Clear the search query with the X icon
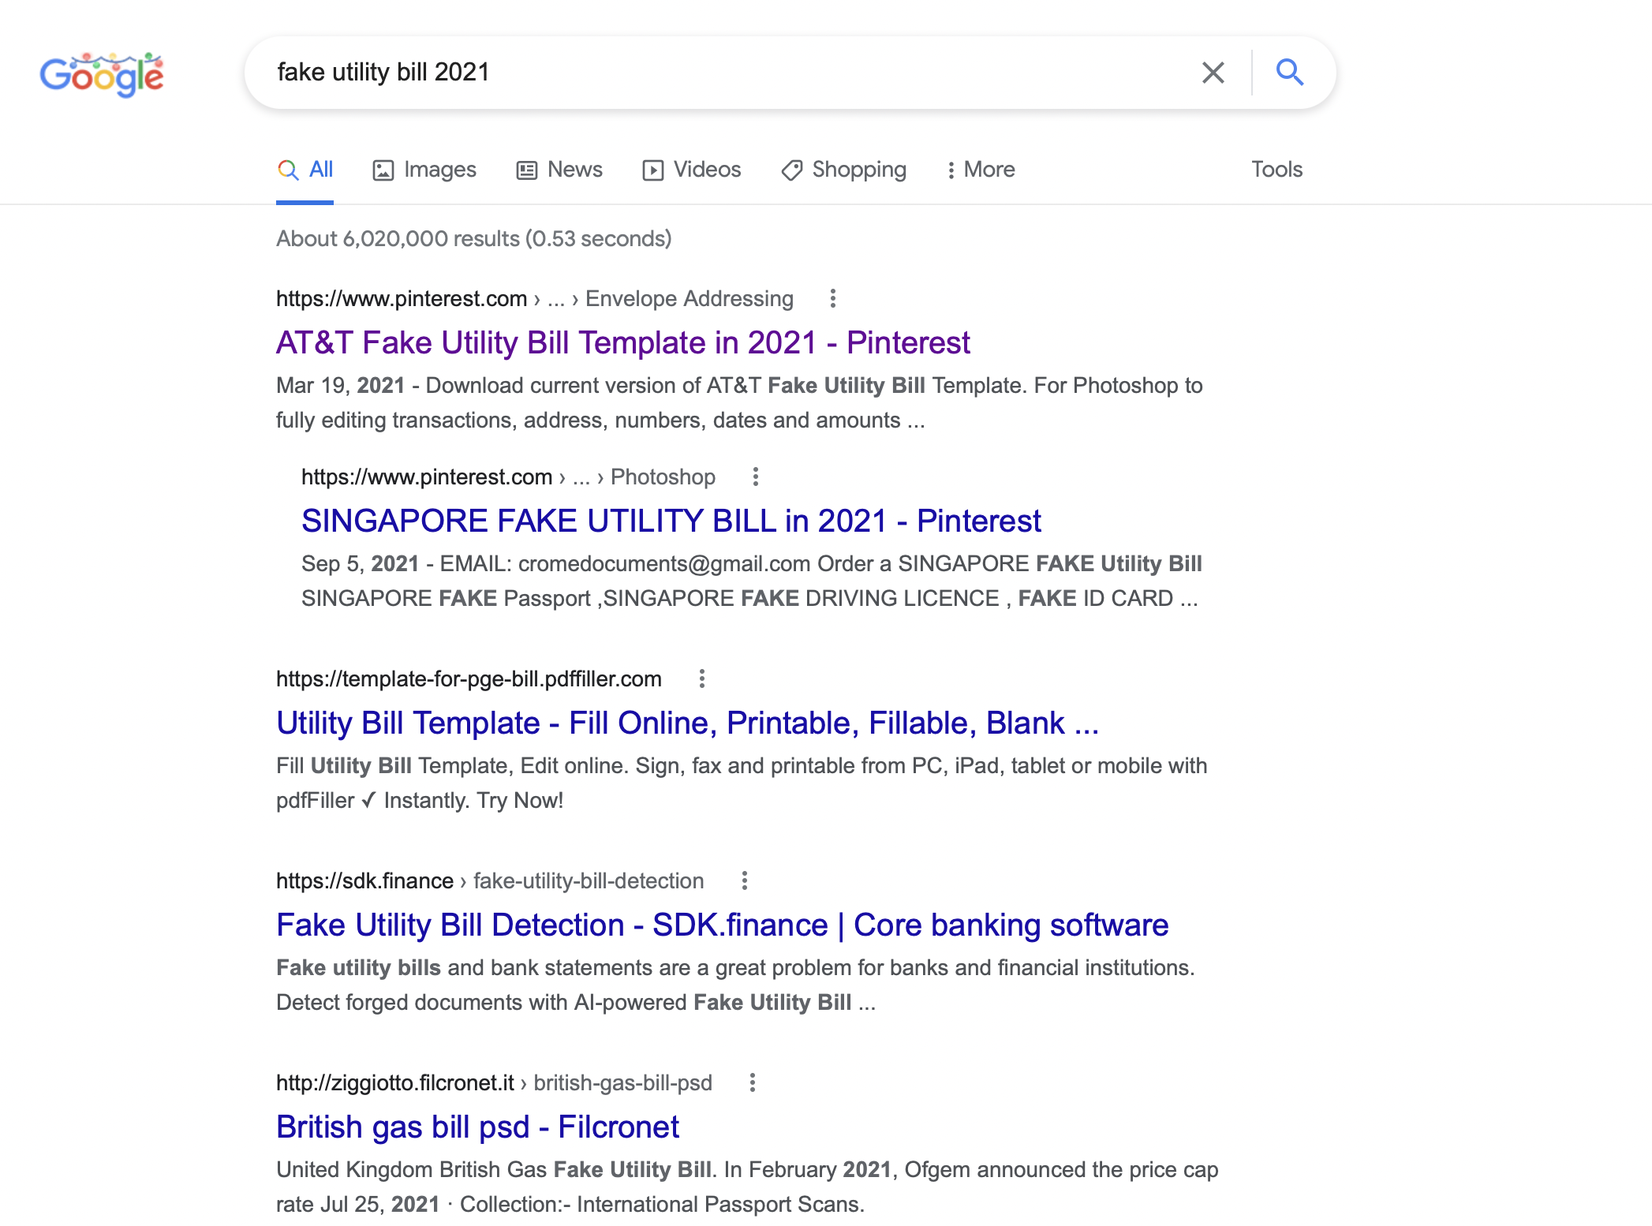The width and height of the screenshot is (1652, 1226). point(1213,72)
